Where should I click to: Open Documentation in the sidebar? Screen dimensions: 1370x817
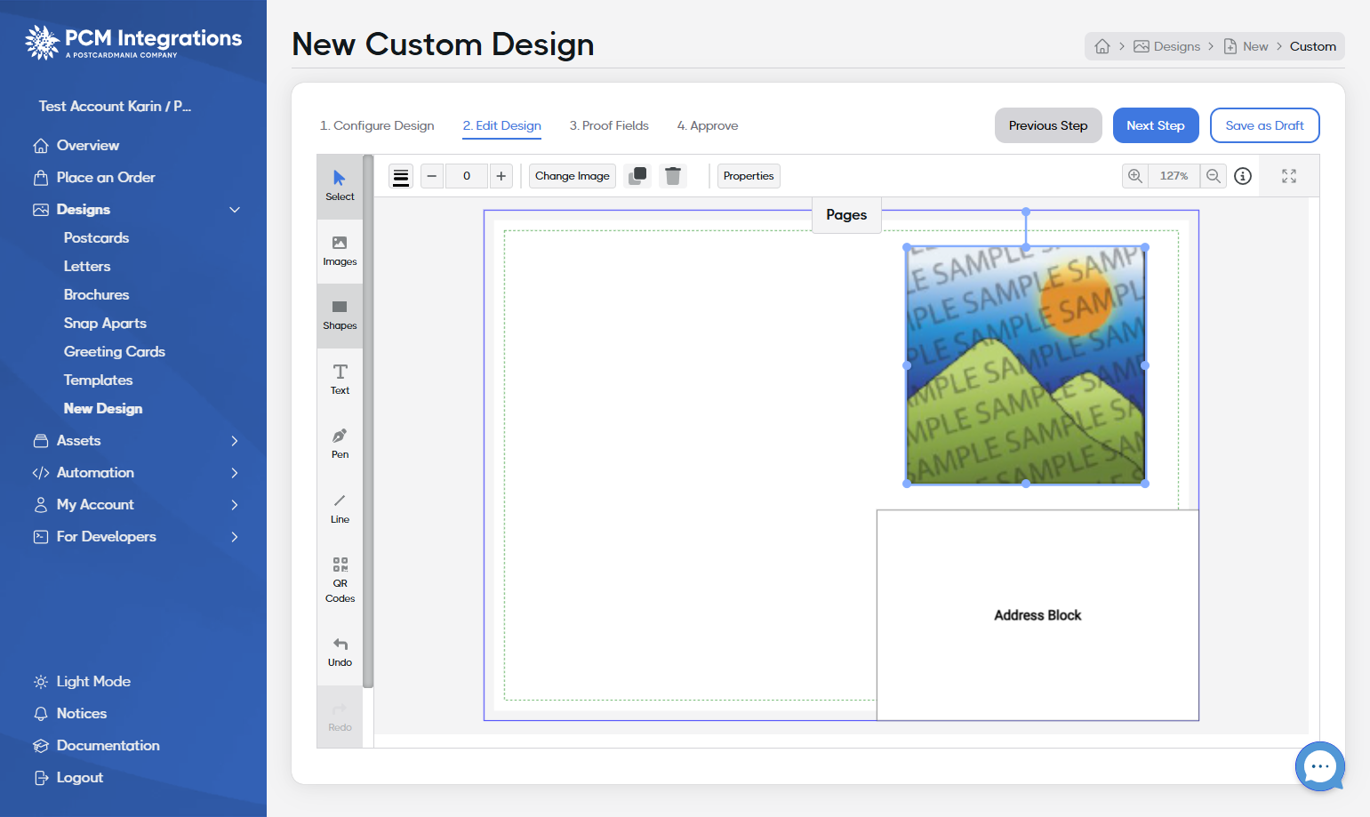(97, 746)
